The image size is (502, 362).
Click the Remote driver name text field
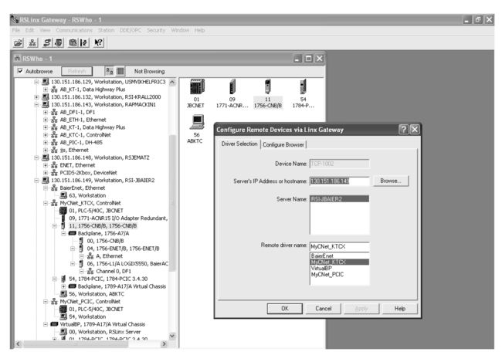pos(339,246)
